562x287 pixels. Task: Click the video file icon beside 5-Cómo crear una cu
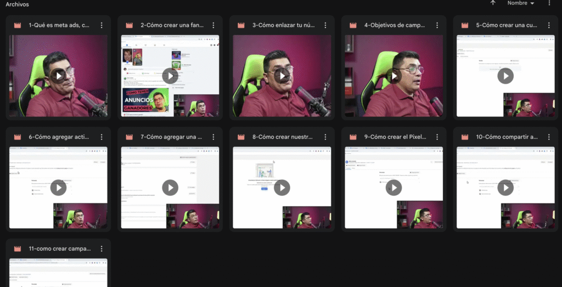tap(465, 25)
